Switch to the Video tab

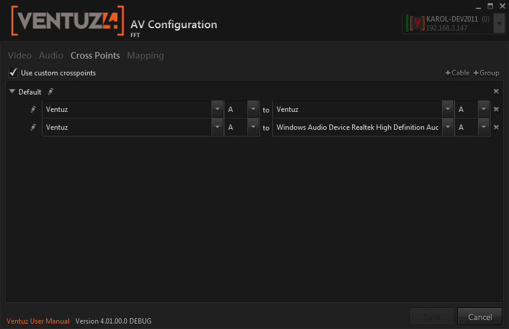(x=20, y=56)
